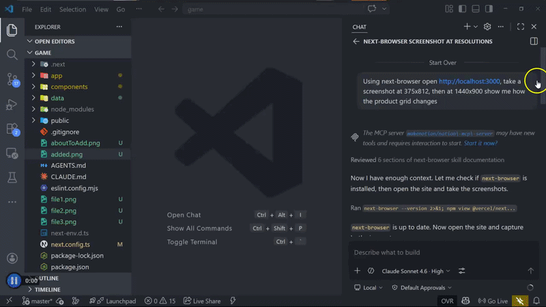Toggle secondary side bar visibility
546x307 pixels.
[489, 9]
